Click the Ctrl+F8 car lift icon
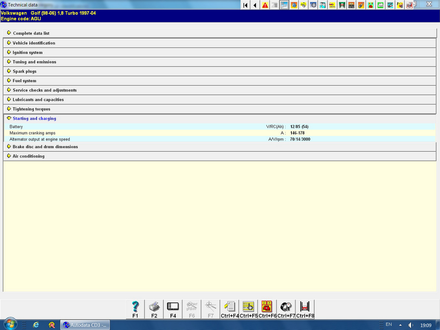The width and height of the screenshot is (440, 330). pyautogui.click(x=305, y=309)
